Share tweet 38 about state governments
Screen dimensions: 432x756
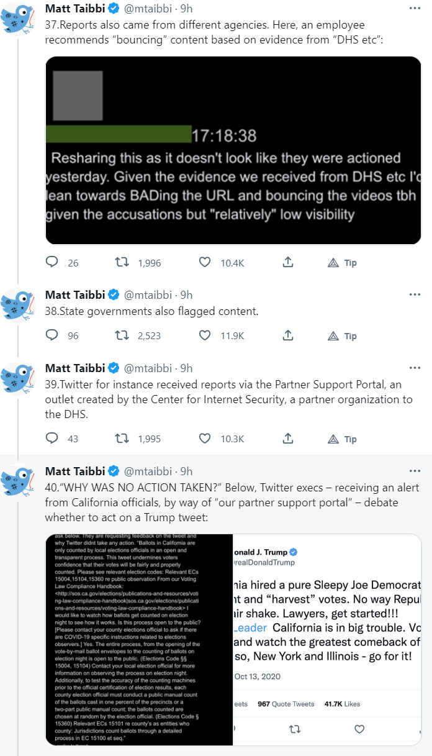click(x=288, y=335)
